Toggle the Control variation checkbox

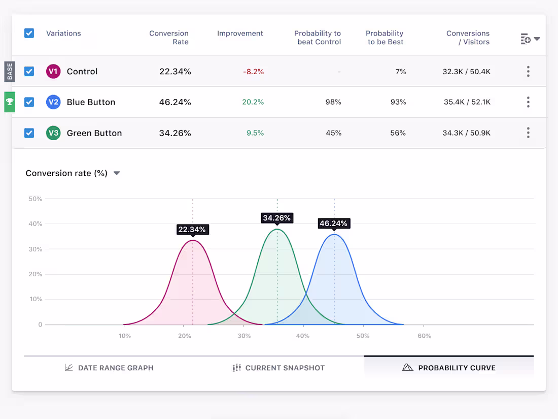click(29, 71)
